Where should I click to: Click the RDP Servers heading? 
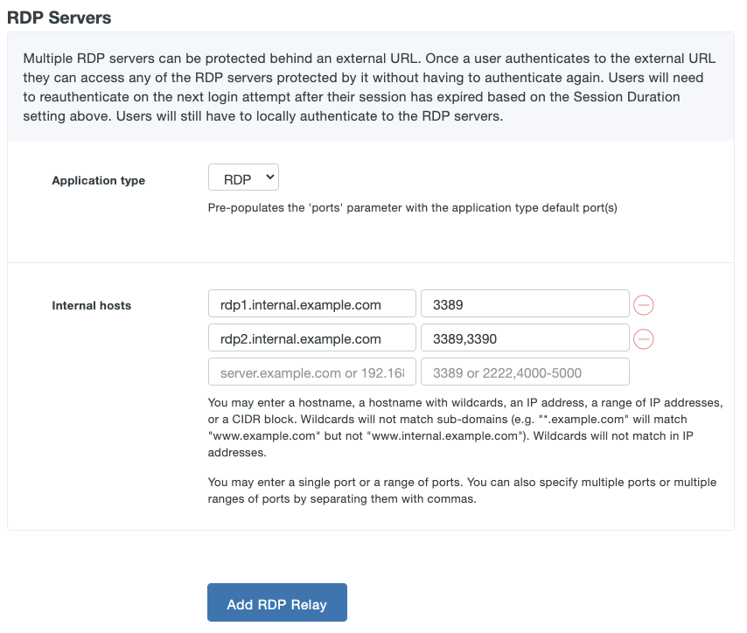(x=59, y=17)
